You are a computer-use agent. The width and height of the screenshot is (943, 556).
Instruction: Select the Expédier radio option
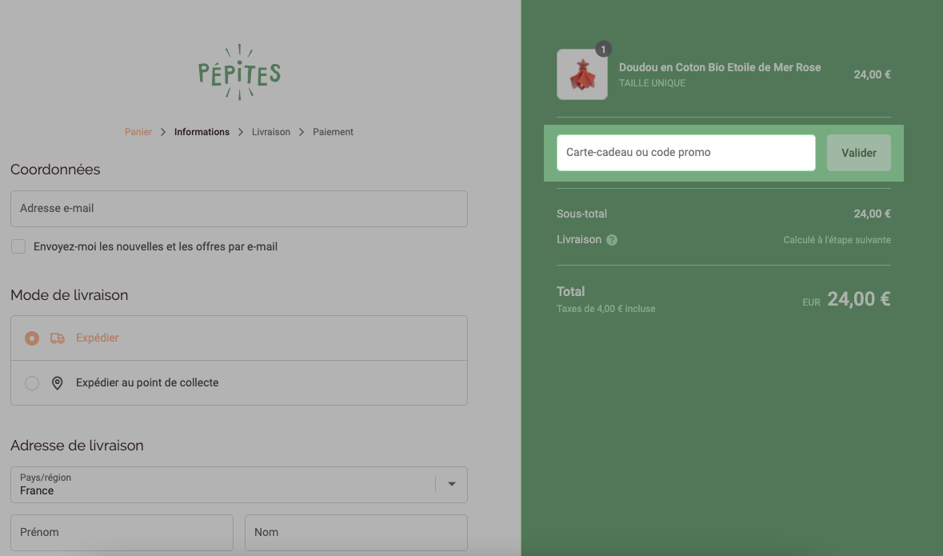[x=32, y=338]
